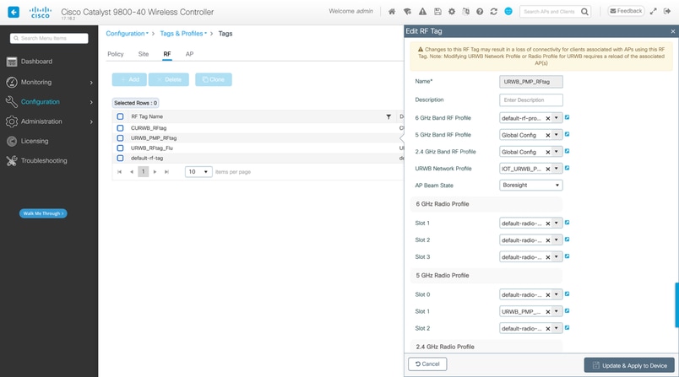Open edit link icon next to 2.4 GHz Band RF Profile
Image resolution: width=679 pixels, height=377 pixels.
[567, 151]
